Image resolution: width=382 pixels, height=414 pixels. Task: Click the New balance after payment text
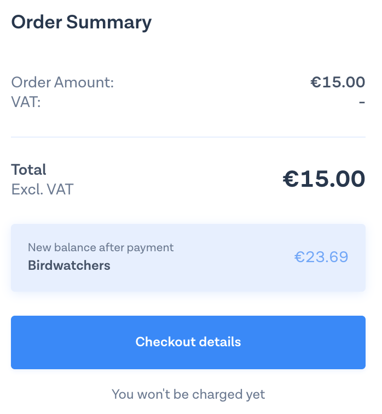pos(101,247)
